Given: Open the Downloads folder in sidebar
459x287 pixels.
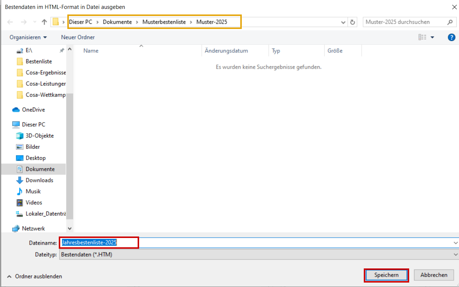Looking at the screenshot, I should 39,180.
